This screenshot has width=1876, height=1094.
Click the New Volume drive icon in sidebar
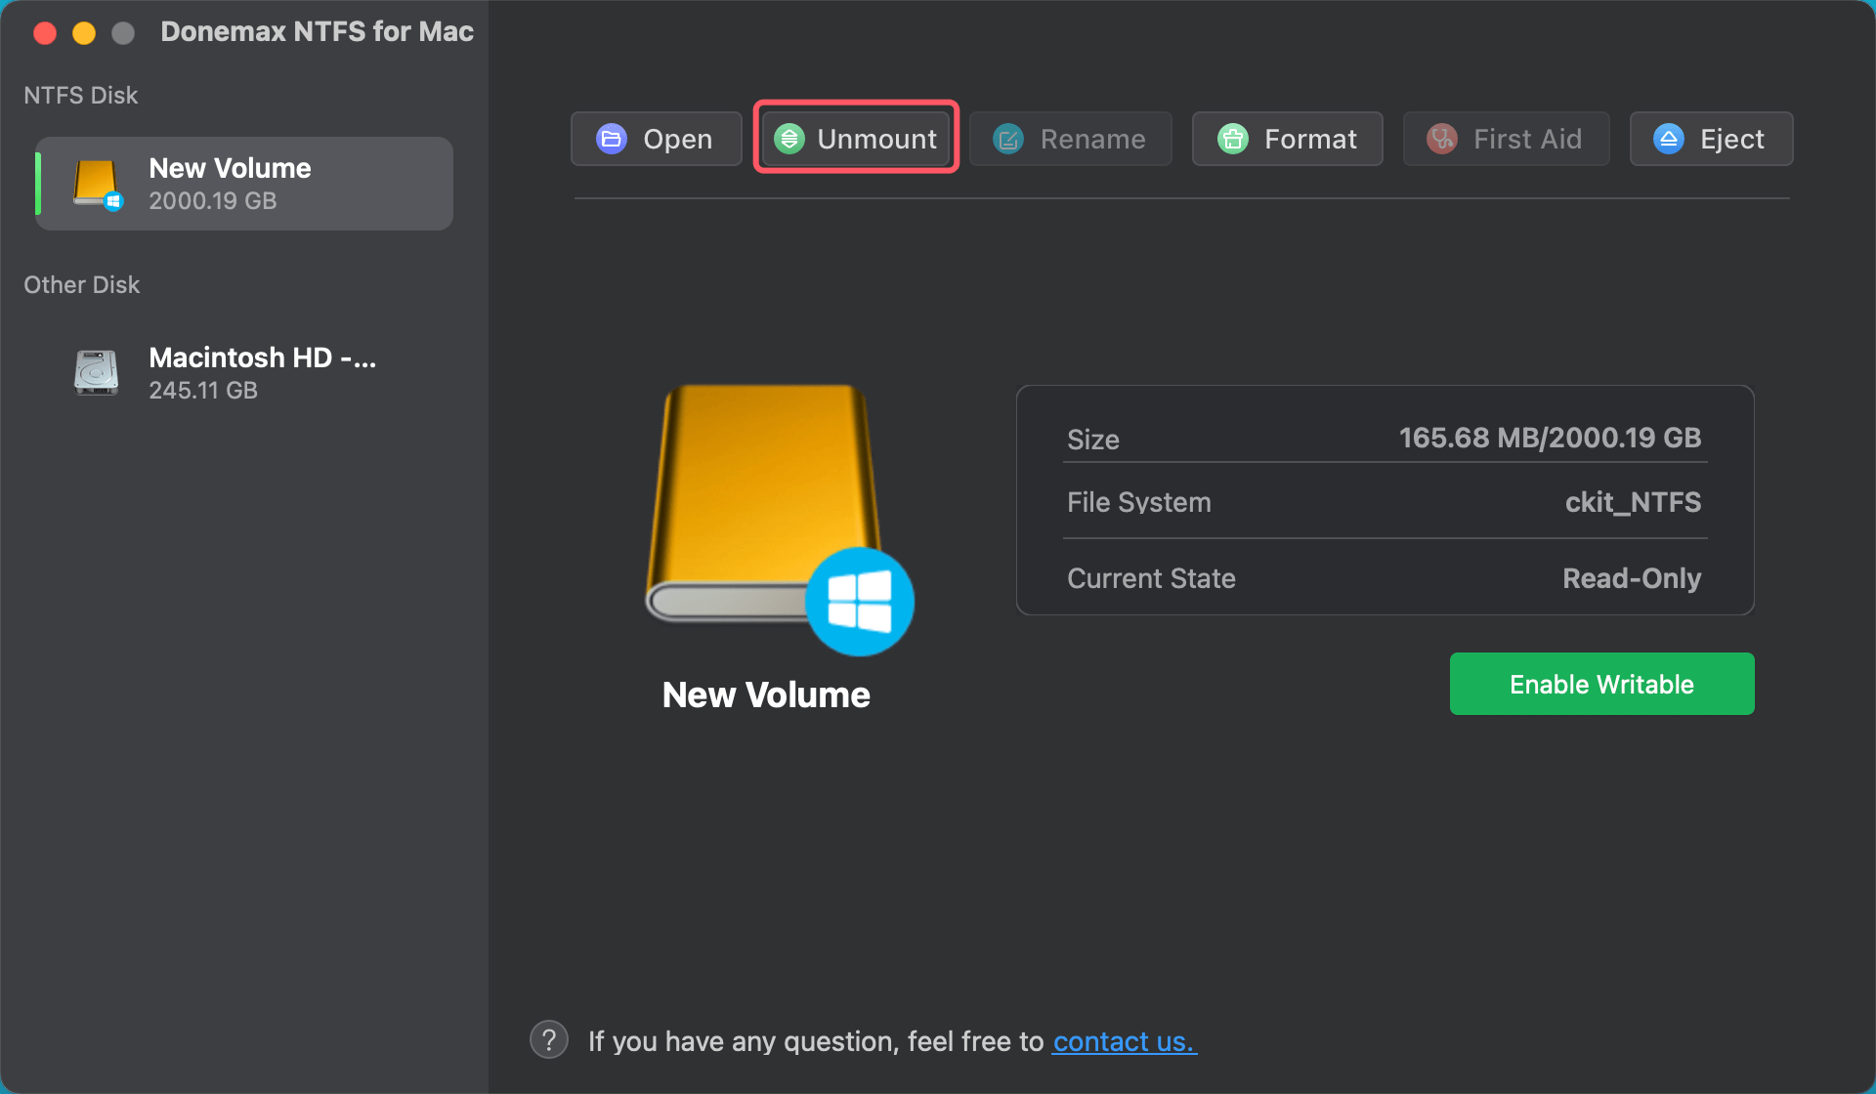95,183
